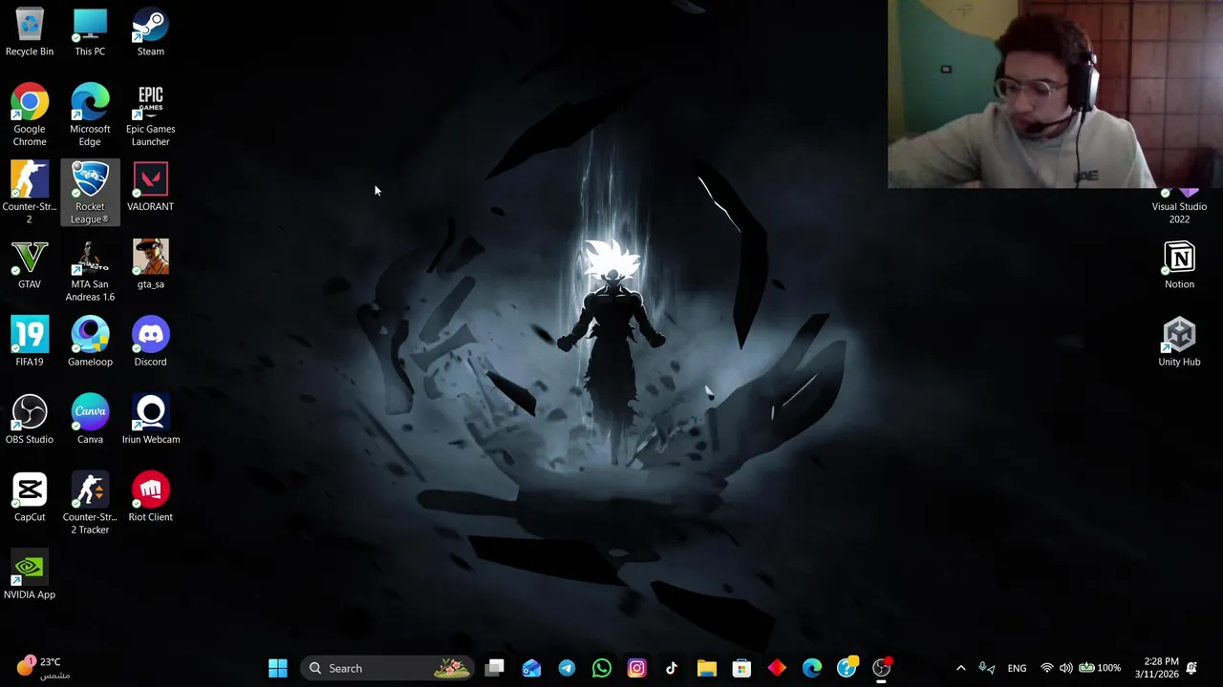The width and height of the screenshot is (1223, 687).
Task: Select the GTAV desktop shortcut
Action: pos(30,264)
